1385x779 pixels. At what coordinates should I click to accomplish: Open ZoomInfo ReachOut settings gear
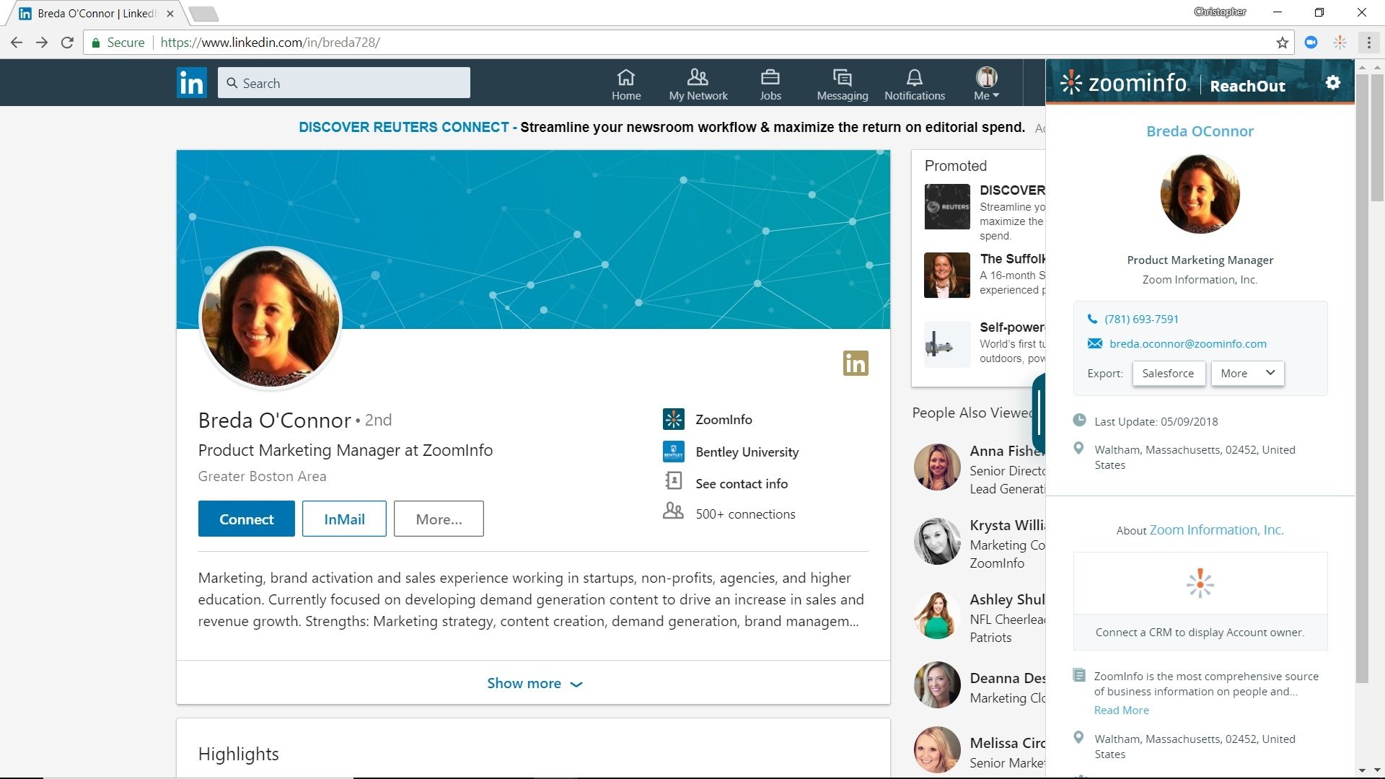point(1332,83)
